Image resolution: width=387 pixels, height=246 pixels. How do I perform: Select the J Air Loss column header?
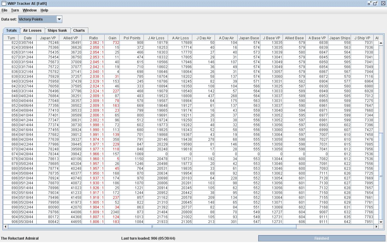click(x=156, y=38)
